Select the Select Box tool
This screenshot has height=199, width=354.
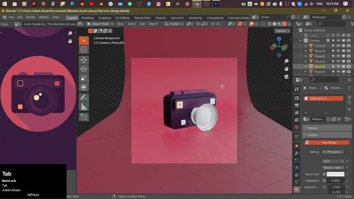(84, 40)
